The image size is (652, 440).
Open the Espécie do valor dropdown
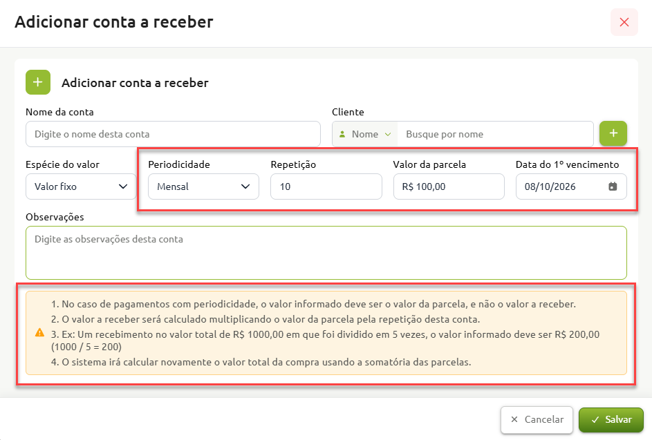coord(81,186)
